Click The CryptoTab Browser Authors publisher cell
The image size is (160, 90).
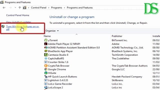tap(129, 66)
